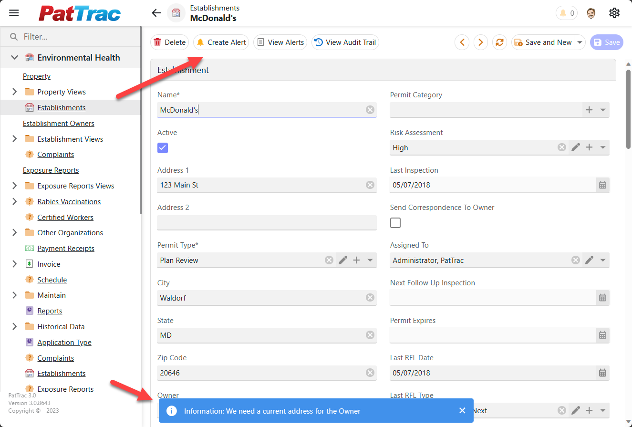The width and height of the screenshot is (632, 427).
Task: Click the Delete button
Action: point(170,42)
